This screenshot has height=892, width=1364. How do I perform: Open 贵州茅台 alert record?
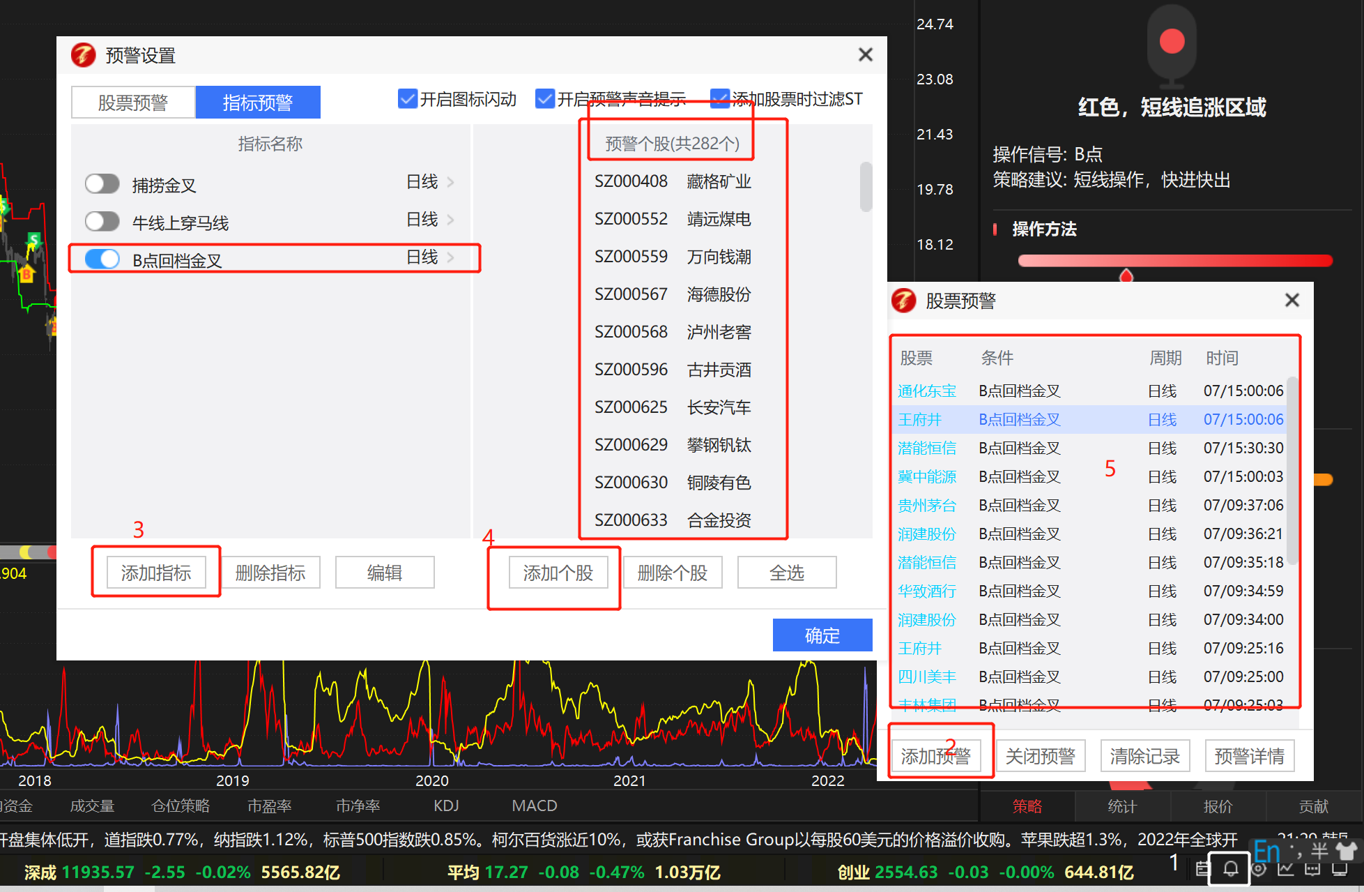coord(1091,505)
